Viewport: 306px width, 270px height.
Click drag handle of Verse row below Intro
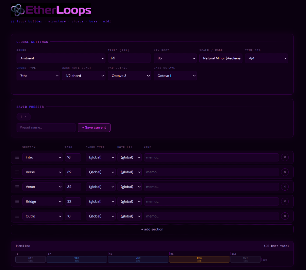pyautogui.click(x=17, y=172)
